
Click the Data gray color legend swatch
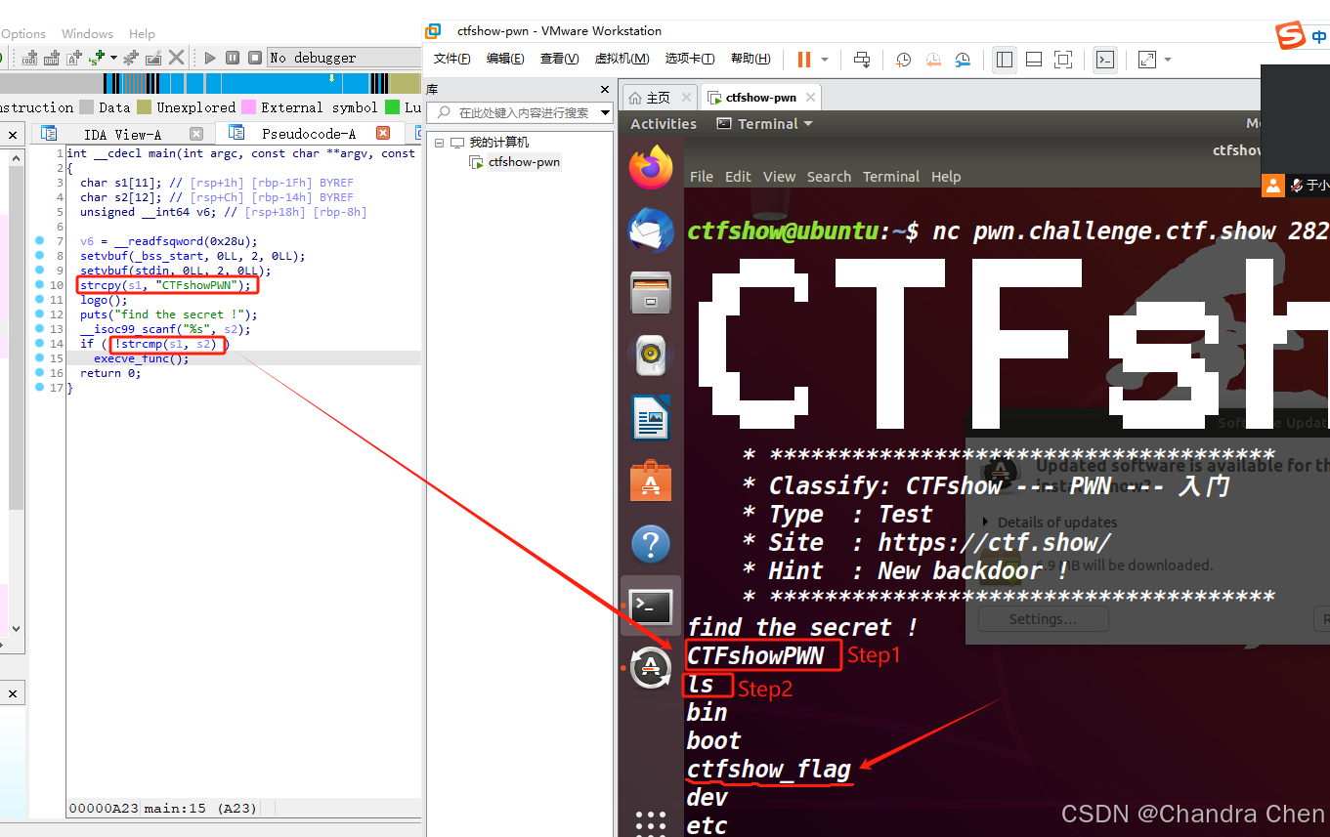(x=86, y=107)
